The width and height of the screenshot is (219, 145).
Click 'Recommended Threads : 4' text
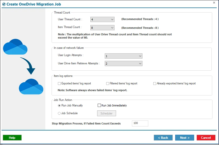(x=140, y=19)
